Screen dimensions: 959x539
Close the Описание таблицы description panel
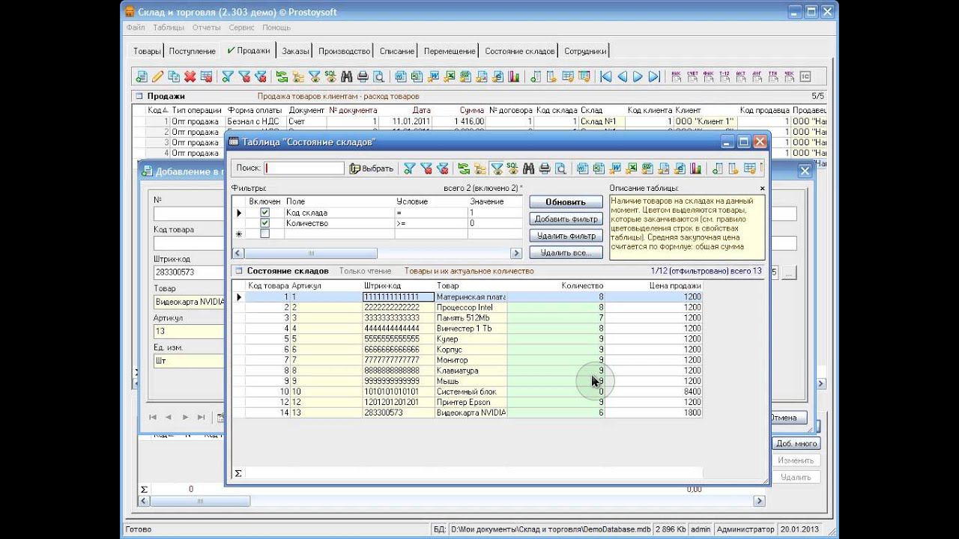pos(763,189)
